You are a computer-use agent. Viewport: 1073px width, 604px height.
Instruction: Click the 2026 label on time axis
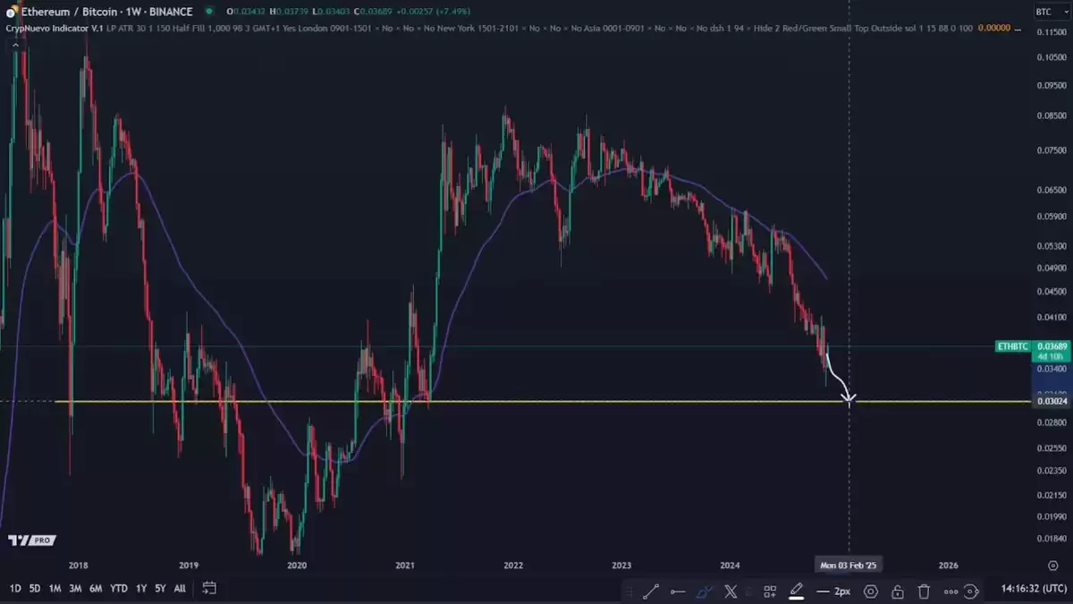949,566
